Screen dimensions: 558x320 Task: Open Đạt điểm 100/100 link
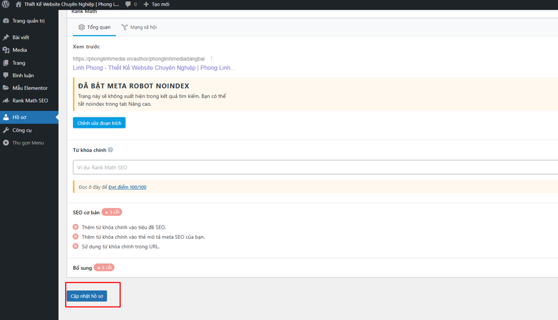pos(128,187)
